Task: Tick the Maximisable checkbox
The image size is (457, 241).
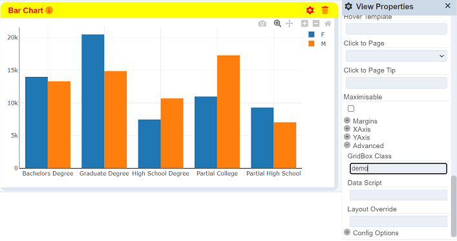Action: [351, 109]
